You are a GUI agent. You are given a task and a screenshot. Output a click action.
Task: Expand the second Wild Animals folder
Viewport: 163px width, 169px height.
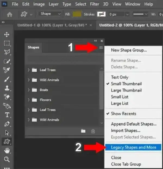tap(29, 120)
